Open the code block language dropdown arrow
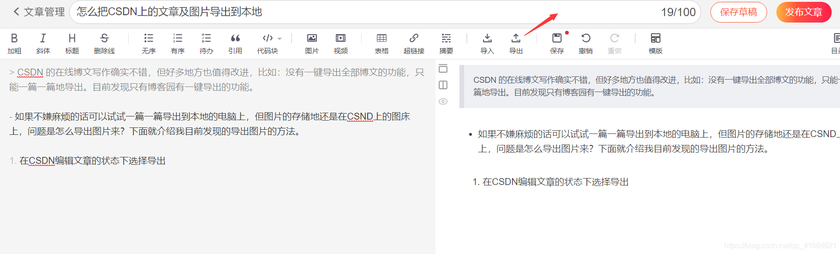Image resolution: width=840 pixels, height=254 pixels. click(280, 39)
